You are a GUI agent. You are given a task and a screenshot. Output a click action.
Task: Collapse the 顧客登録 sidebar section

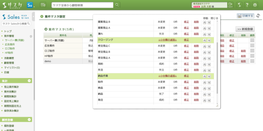point(29,120)
